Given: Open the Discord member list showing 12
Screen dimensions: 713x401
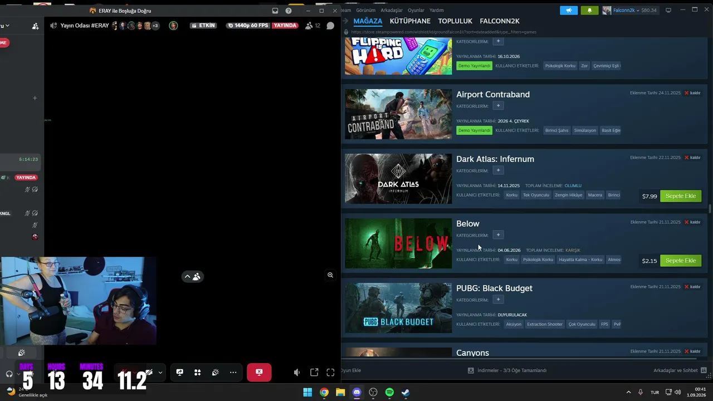Looking at the screenshot, I should click(312, 26).
